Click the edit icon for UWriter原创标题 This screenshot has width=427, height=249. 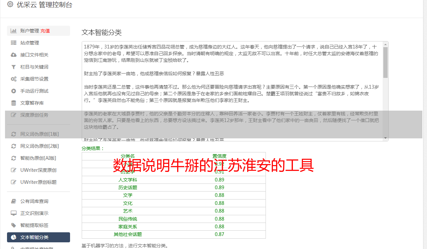[x=13, y=182]
